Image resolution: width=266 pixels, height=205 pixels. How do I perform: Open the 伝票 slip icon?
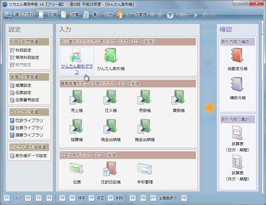tap(76, 168)
